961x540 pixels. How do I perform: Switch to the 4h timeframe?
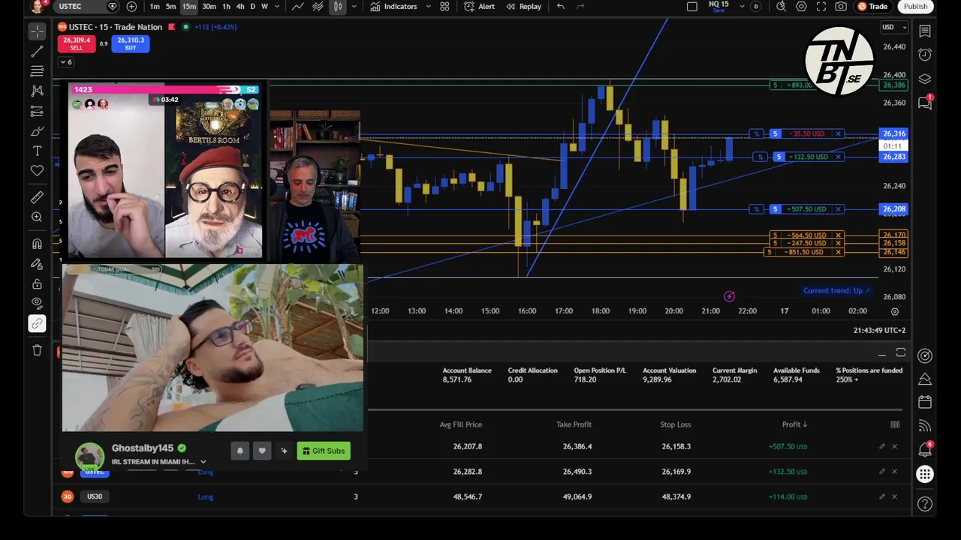coord(240,7)
